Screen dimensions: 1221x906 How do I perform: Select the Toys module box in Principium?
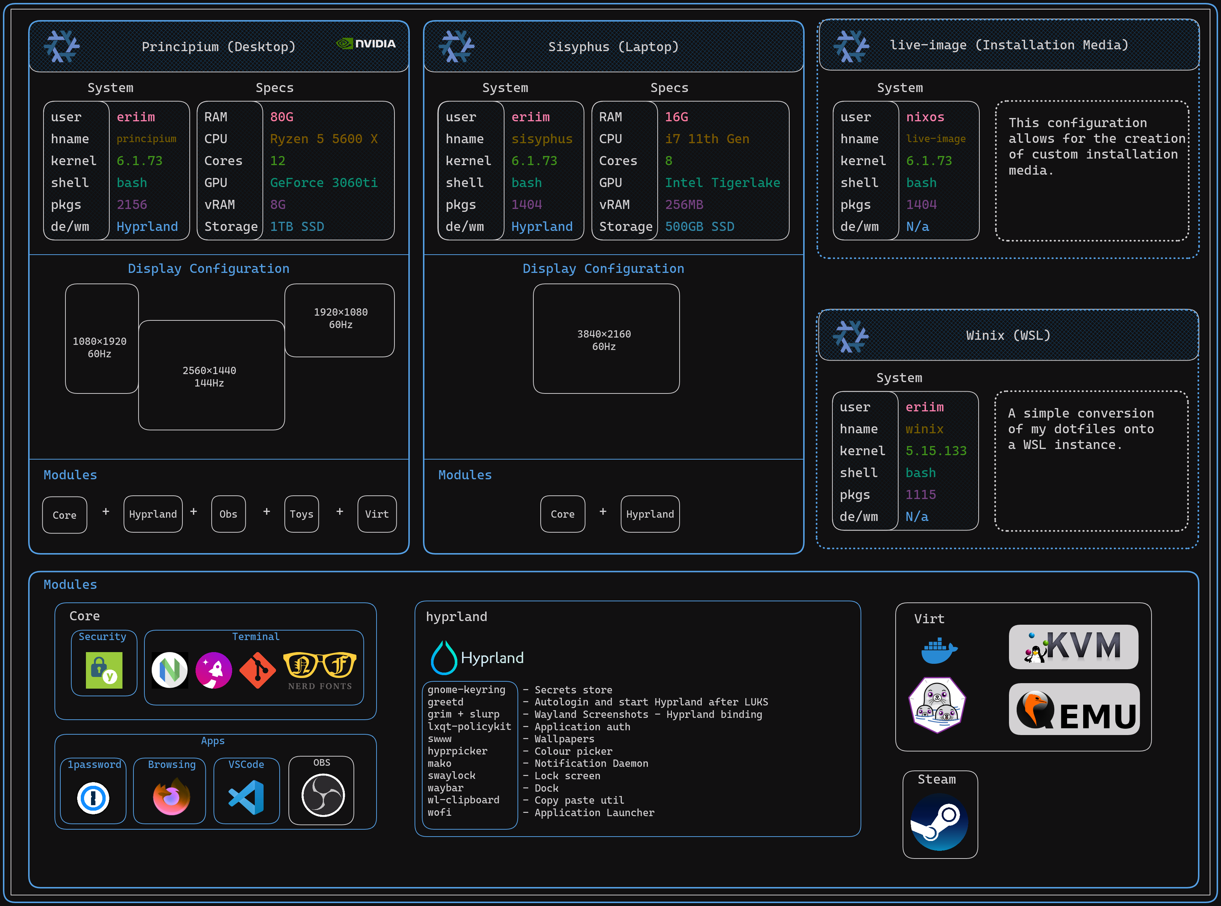click(301, 514)
